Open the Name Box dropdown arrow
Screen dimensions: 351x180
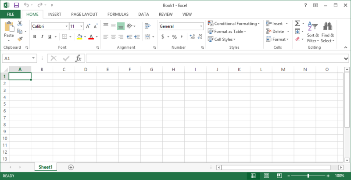click(x=33, y=58)
